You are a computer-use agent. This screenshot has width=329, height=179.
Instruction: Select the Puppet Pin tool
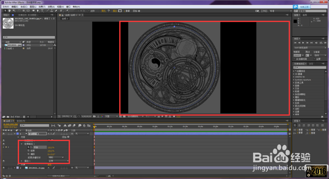pos(67,11)
